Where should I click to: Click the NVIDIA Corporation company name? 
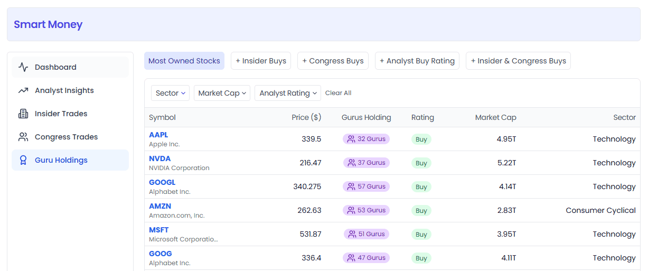coord(179,168)
